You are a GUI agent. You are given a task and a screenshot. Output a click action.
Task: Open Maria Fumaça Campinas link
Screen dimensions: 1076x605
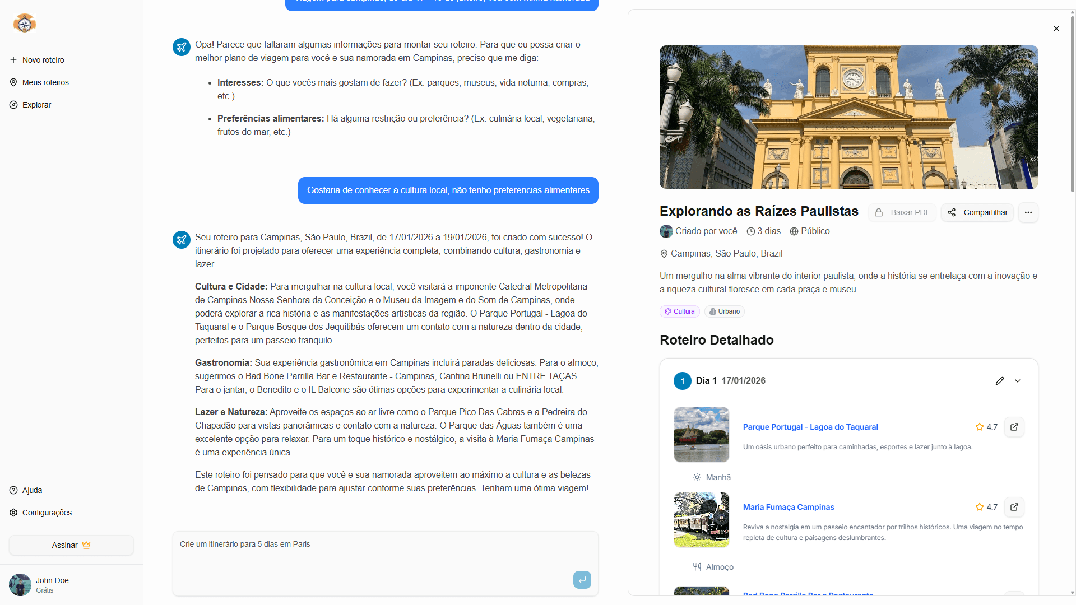click(789, 507)
